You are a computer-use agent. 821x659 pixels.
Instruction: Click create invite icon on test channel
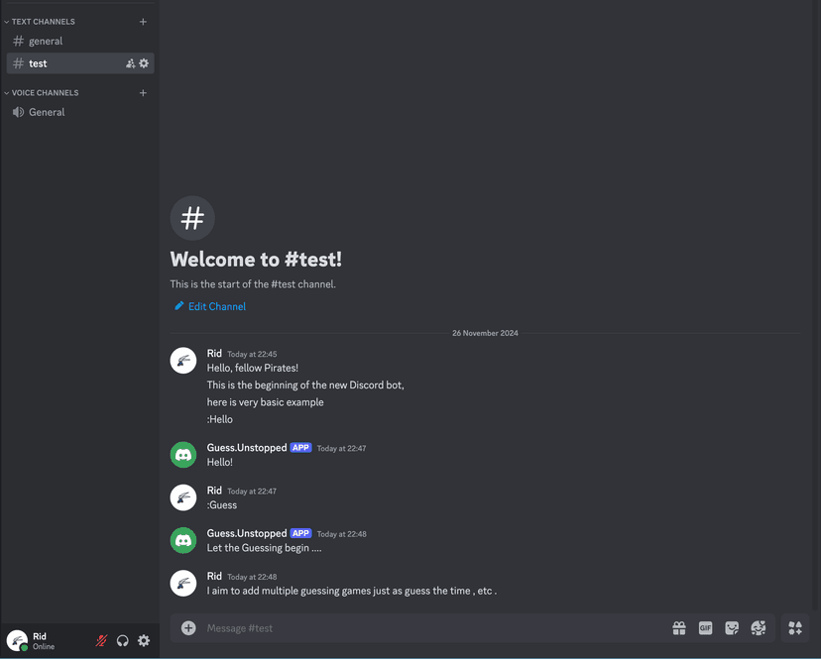(130, 63)
